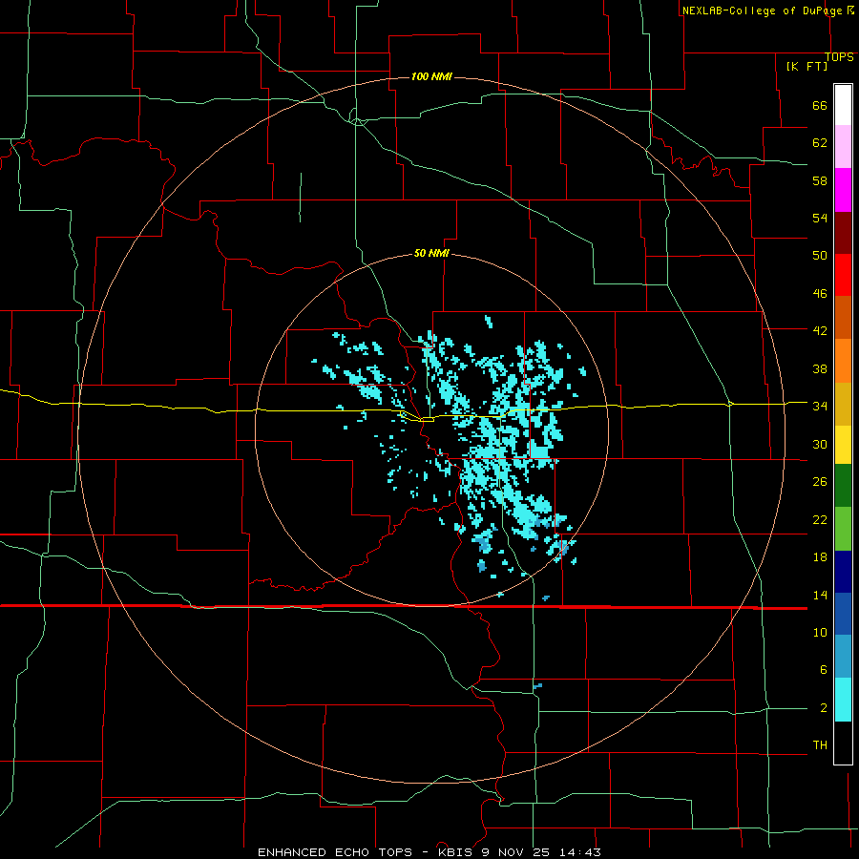The width and height of the screenshot is (859, 859).
Task: Click the dark green 30 kft legend swatch
Action: (x=843, y=486)
